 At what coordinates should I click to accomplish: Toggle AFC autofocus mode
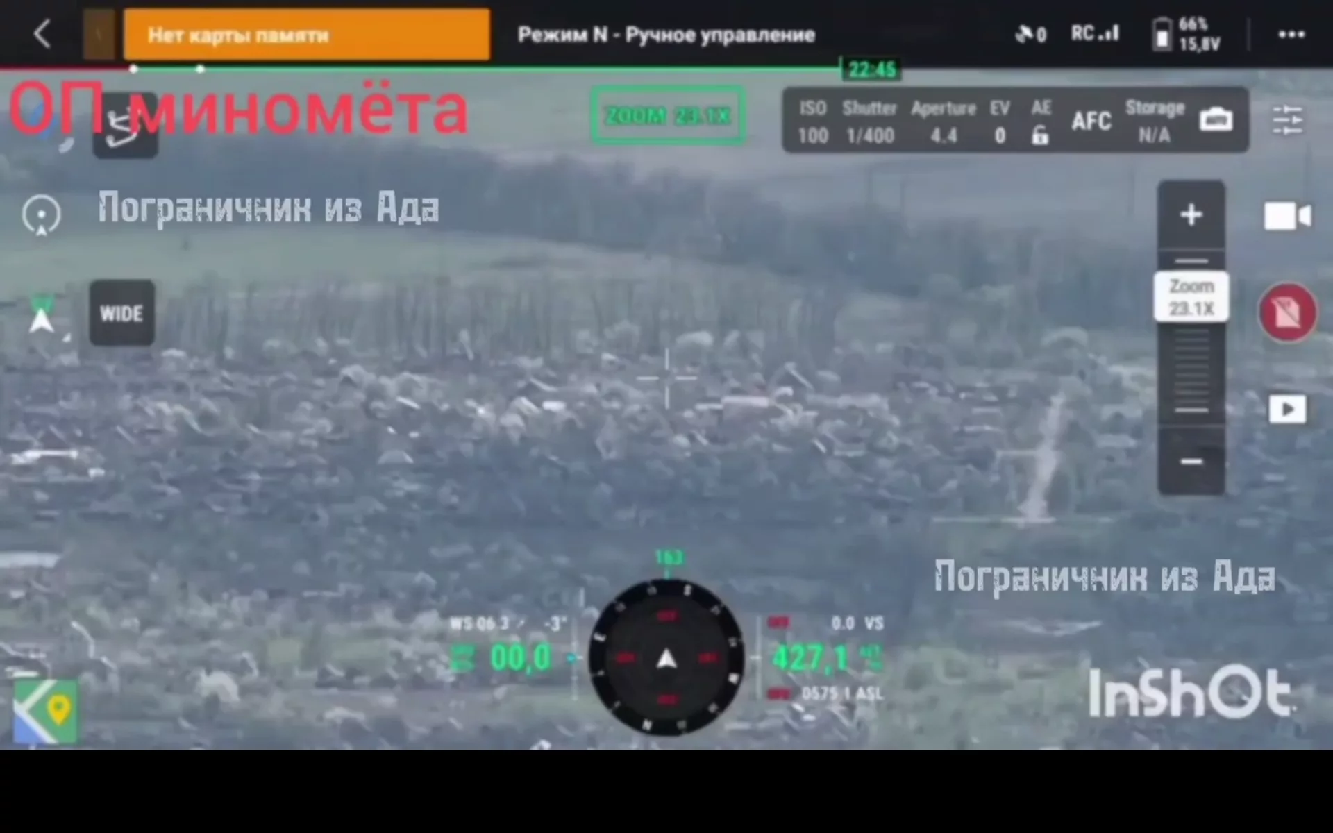click(x=1091, y=121)
